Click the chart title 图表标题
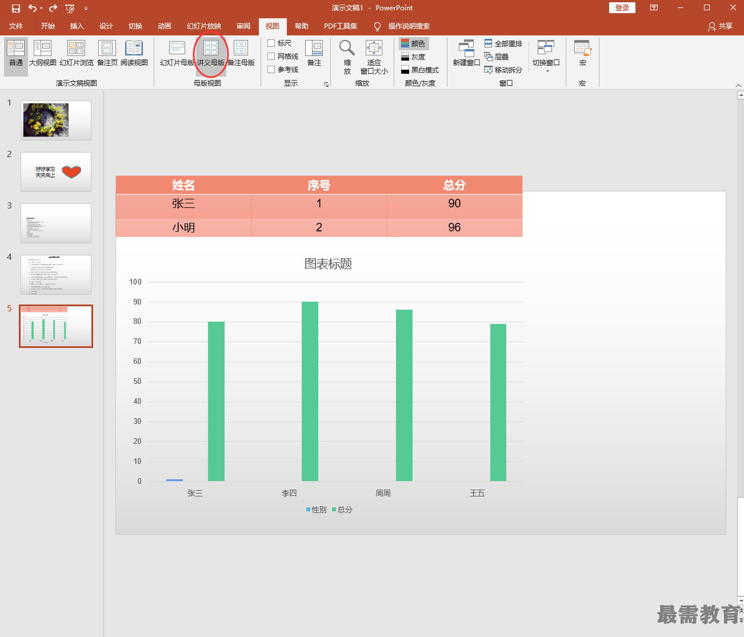Screen dimensions: 744x637 328,264
